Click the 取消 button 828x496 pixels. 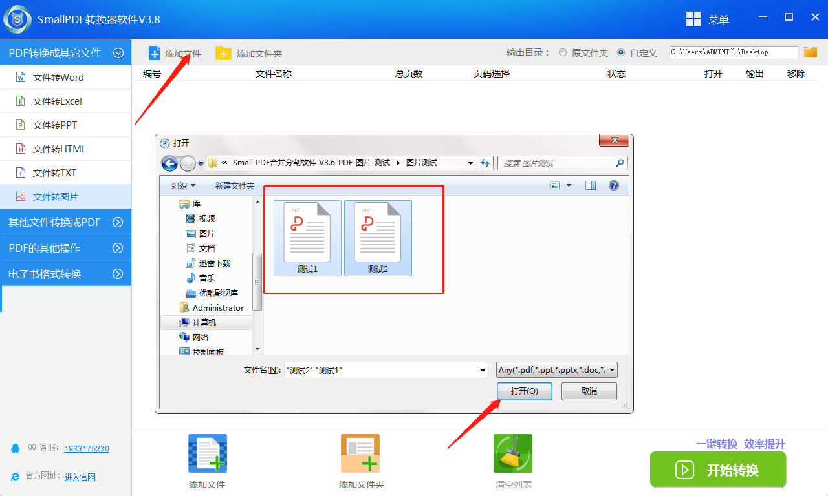pyautogui.click(x=589, y=391)
